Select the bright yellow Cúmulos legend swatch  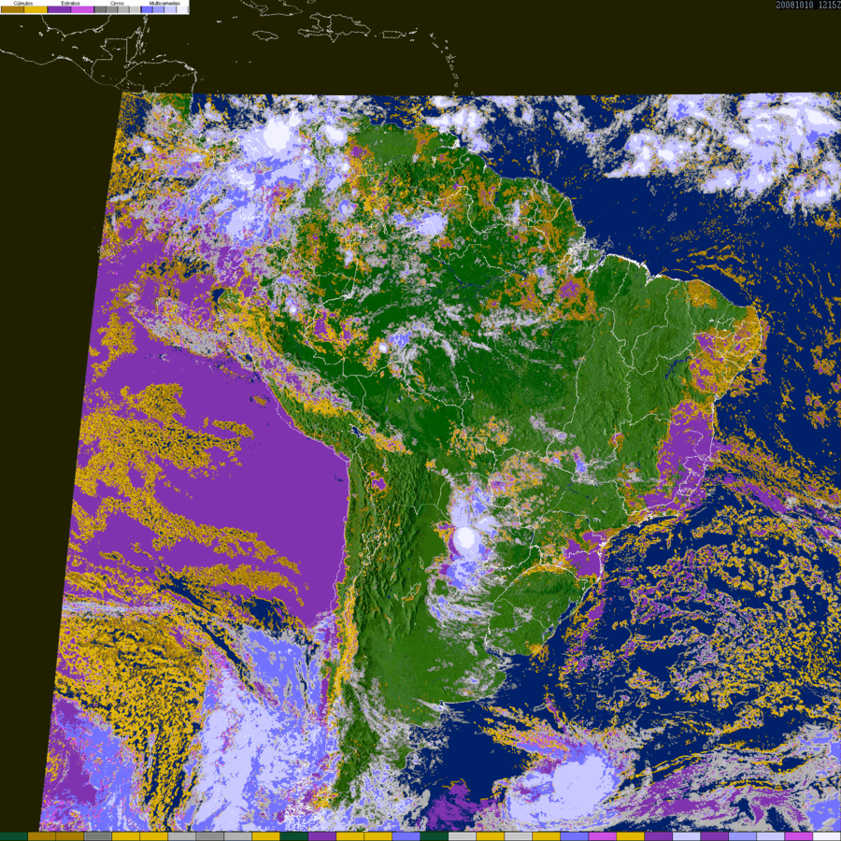pos(36,9)
